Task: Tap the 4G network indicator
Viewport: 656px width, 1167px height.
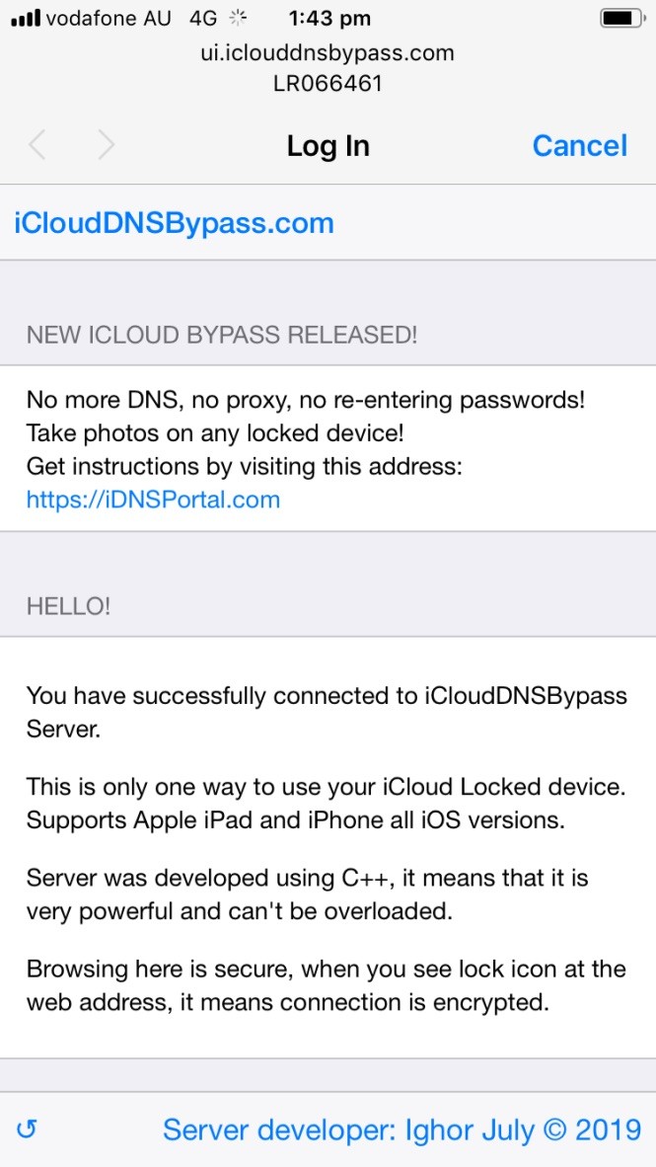Action: pyautogui.click(x=202, y=19)
